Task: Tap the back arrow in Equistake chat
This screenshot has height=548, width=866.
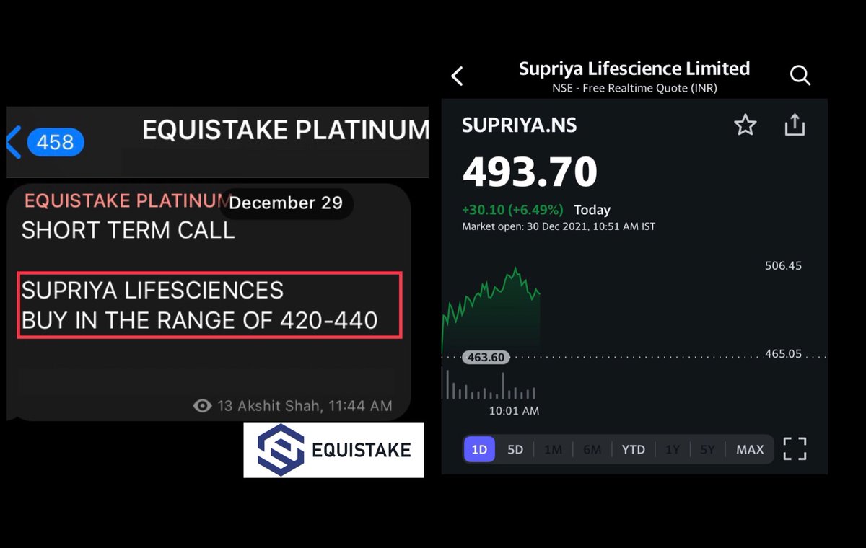Action: click(x=14, y=142)
